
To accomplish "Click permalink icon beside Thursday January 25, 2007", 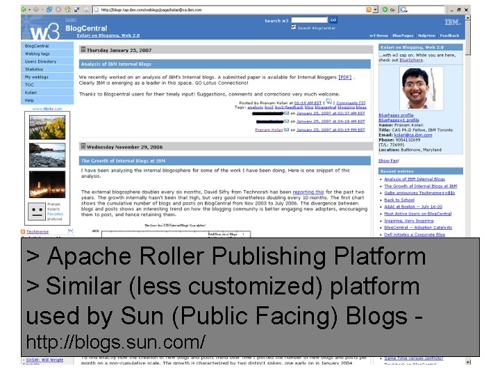I will pyautogui.click(x=83, y=49).
